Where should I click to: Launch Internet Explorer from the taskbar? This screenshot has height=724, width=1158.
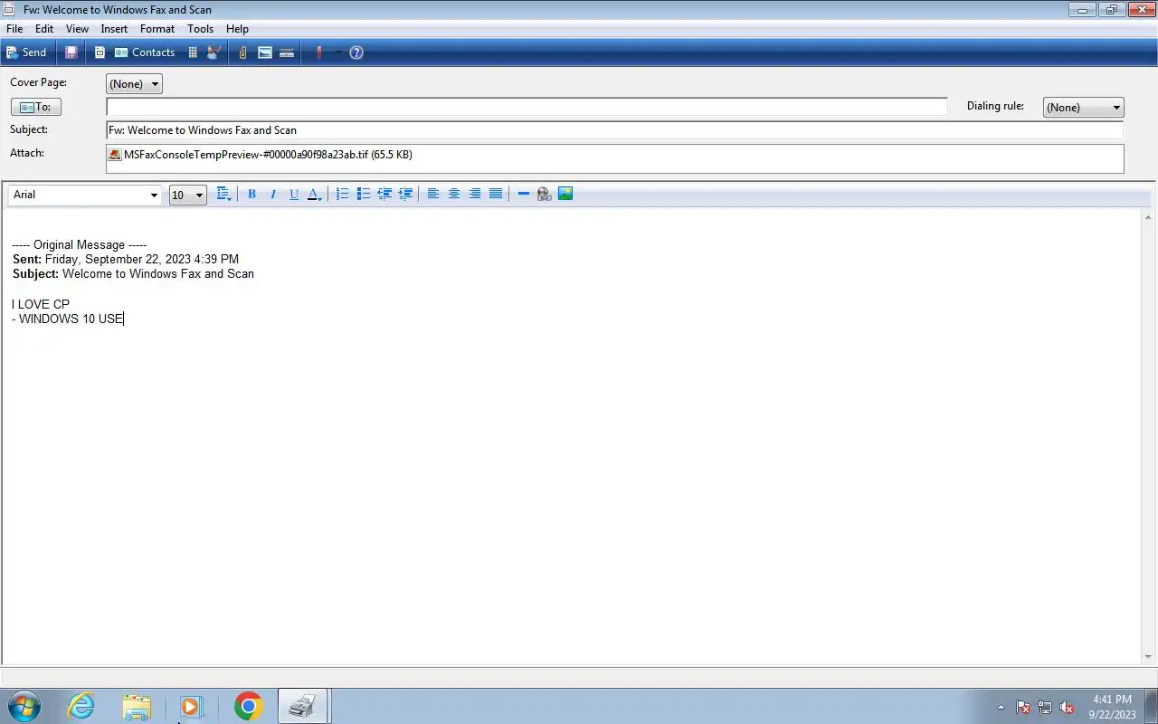(x=81, y=706)
